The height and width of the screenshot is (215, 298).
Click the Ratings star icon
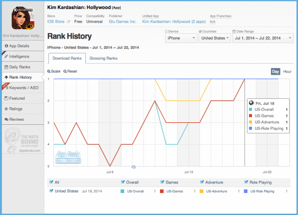click(6, 109)
